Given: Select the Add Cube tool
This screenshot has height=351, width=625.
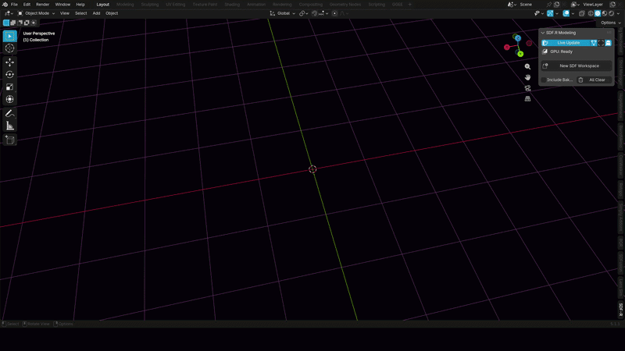Looking at the screenshot, I should [x=10, y=140].
